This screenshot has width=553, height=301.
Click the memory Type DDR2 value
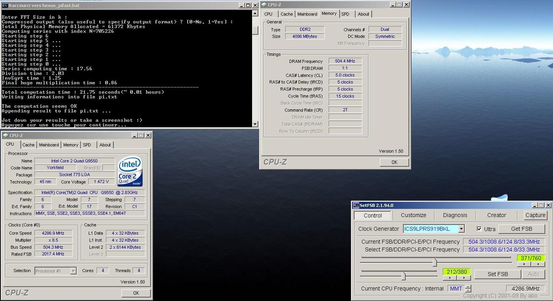(305, 29)
